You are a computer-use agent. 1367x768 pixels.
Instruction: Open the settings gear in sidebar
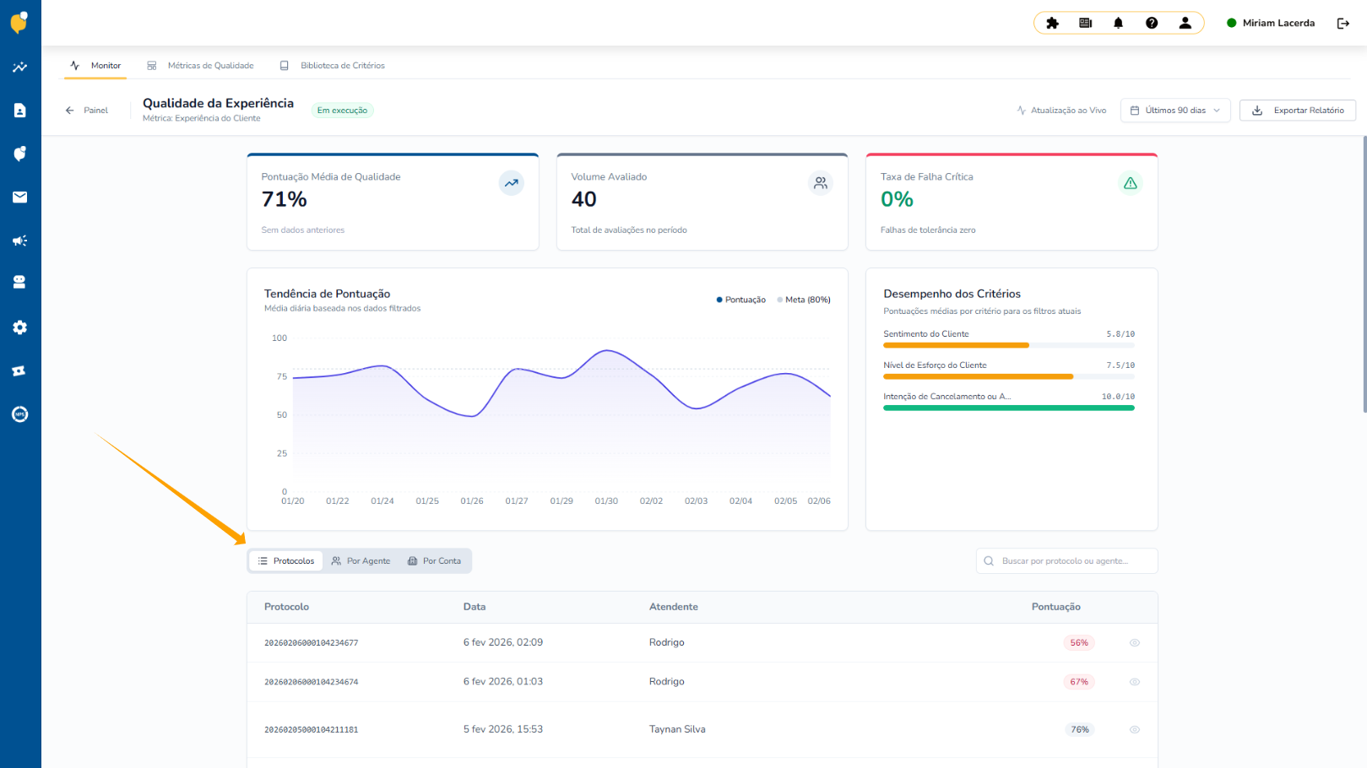(x=19, y=327)
